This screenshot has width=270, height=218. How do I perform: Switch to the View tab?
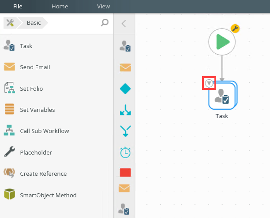[x=103, y=6]
